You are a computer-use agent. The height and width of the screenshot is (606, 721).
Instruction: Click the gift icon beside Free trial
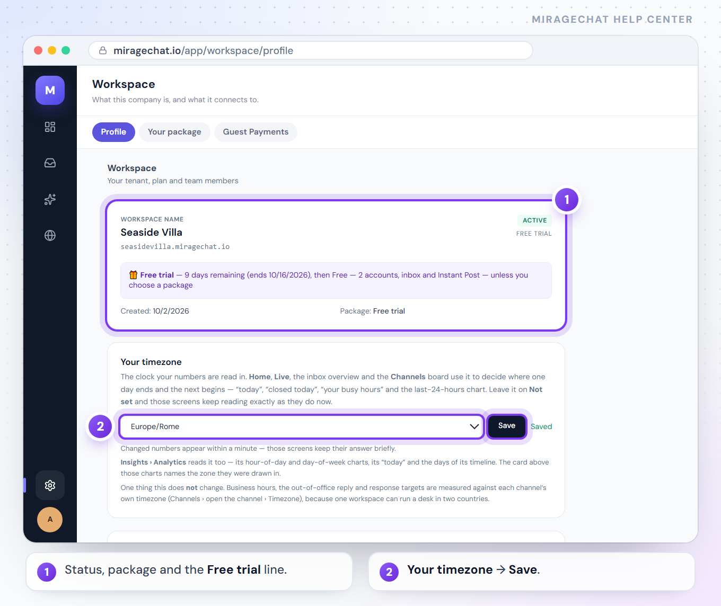(133, 275)
